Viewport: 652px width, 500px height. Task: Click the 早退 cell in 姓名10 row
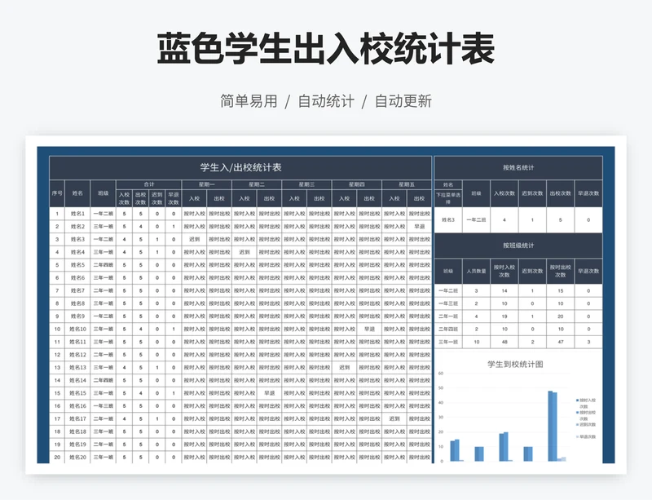[x=369, y=329]
